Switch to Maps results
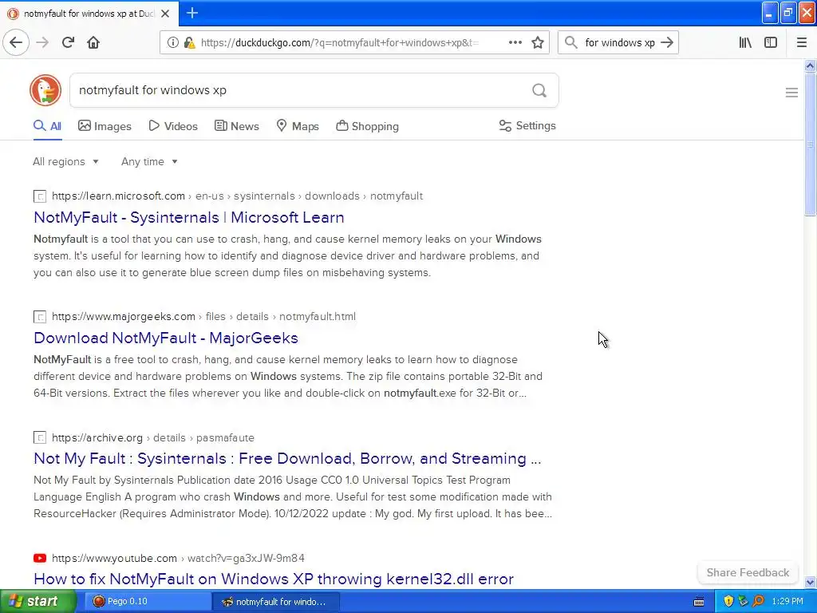The image size is (817, 613). [x=298, y=126]
